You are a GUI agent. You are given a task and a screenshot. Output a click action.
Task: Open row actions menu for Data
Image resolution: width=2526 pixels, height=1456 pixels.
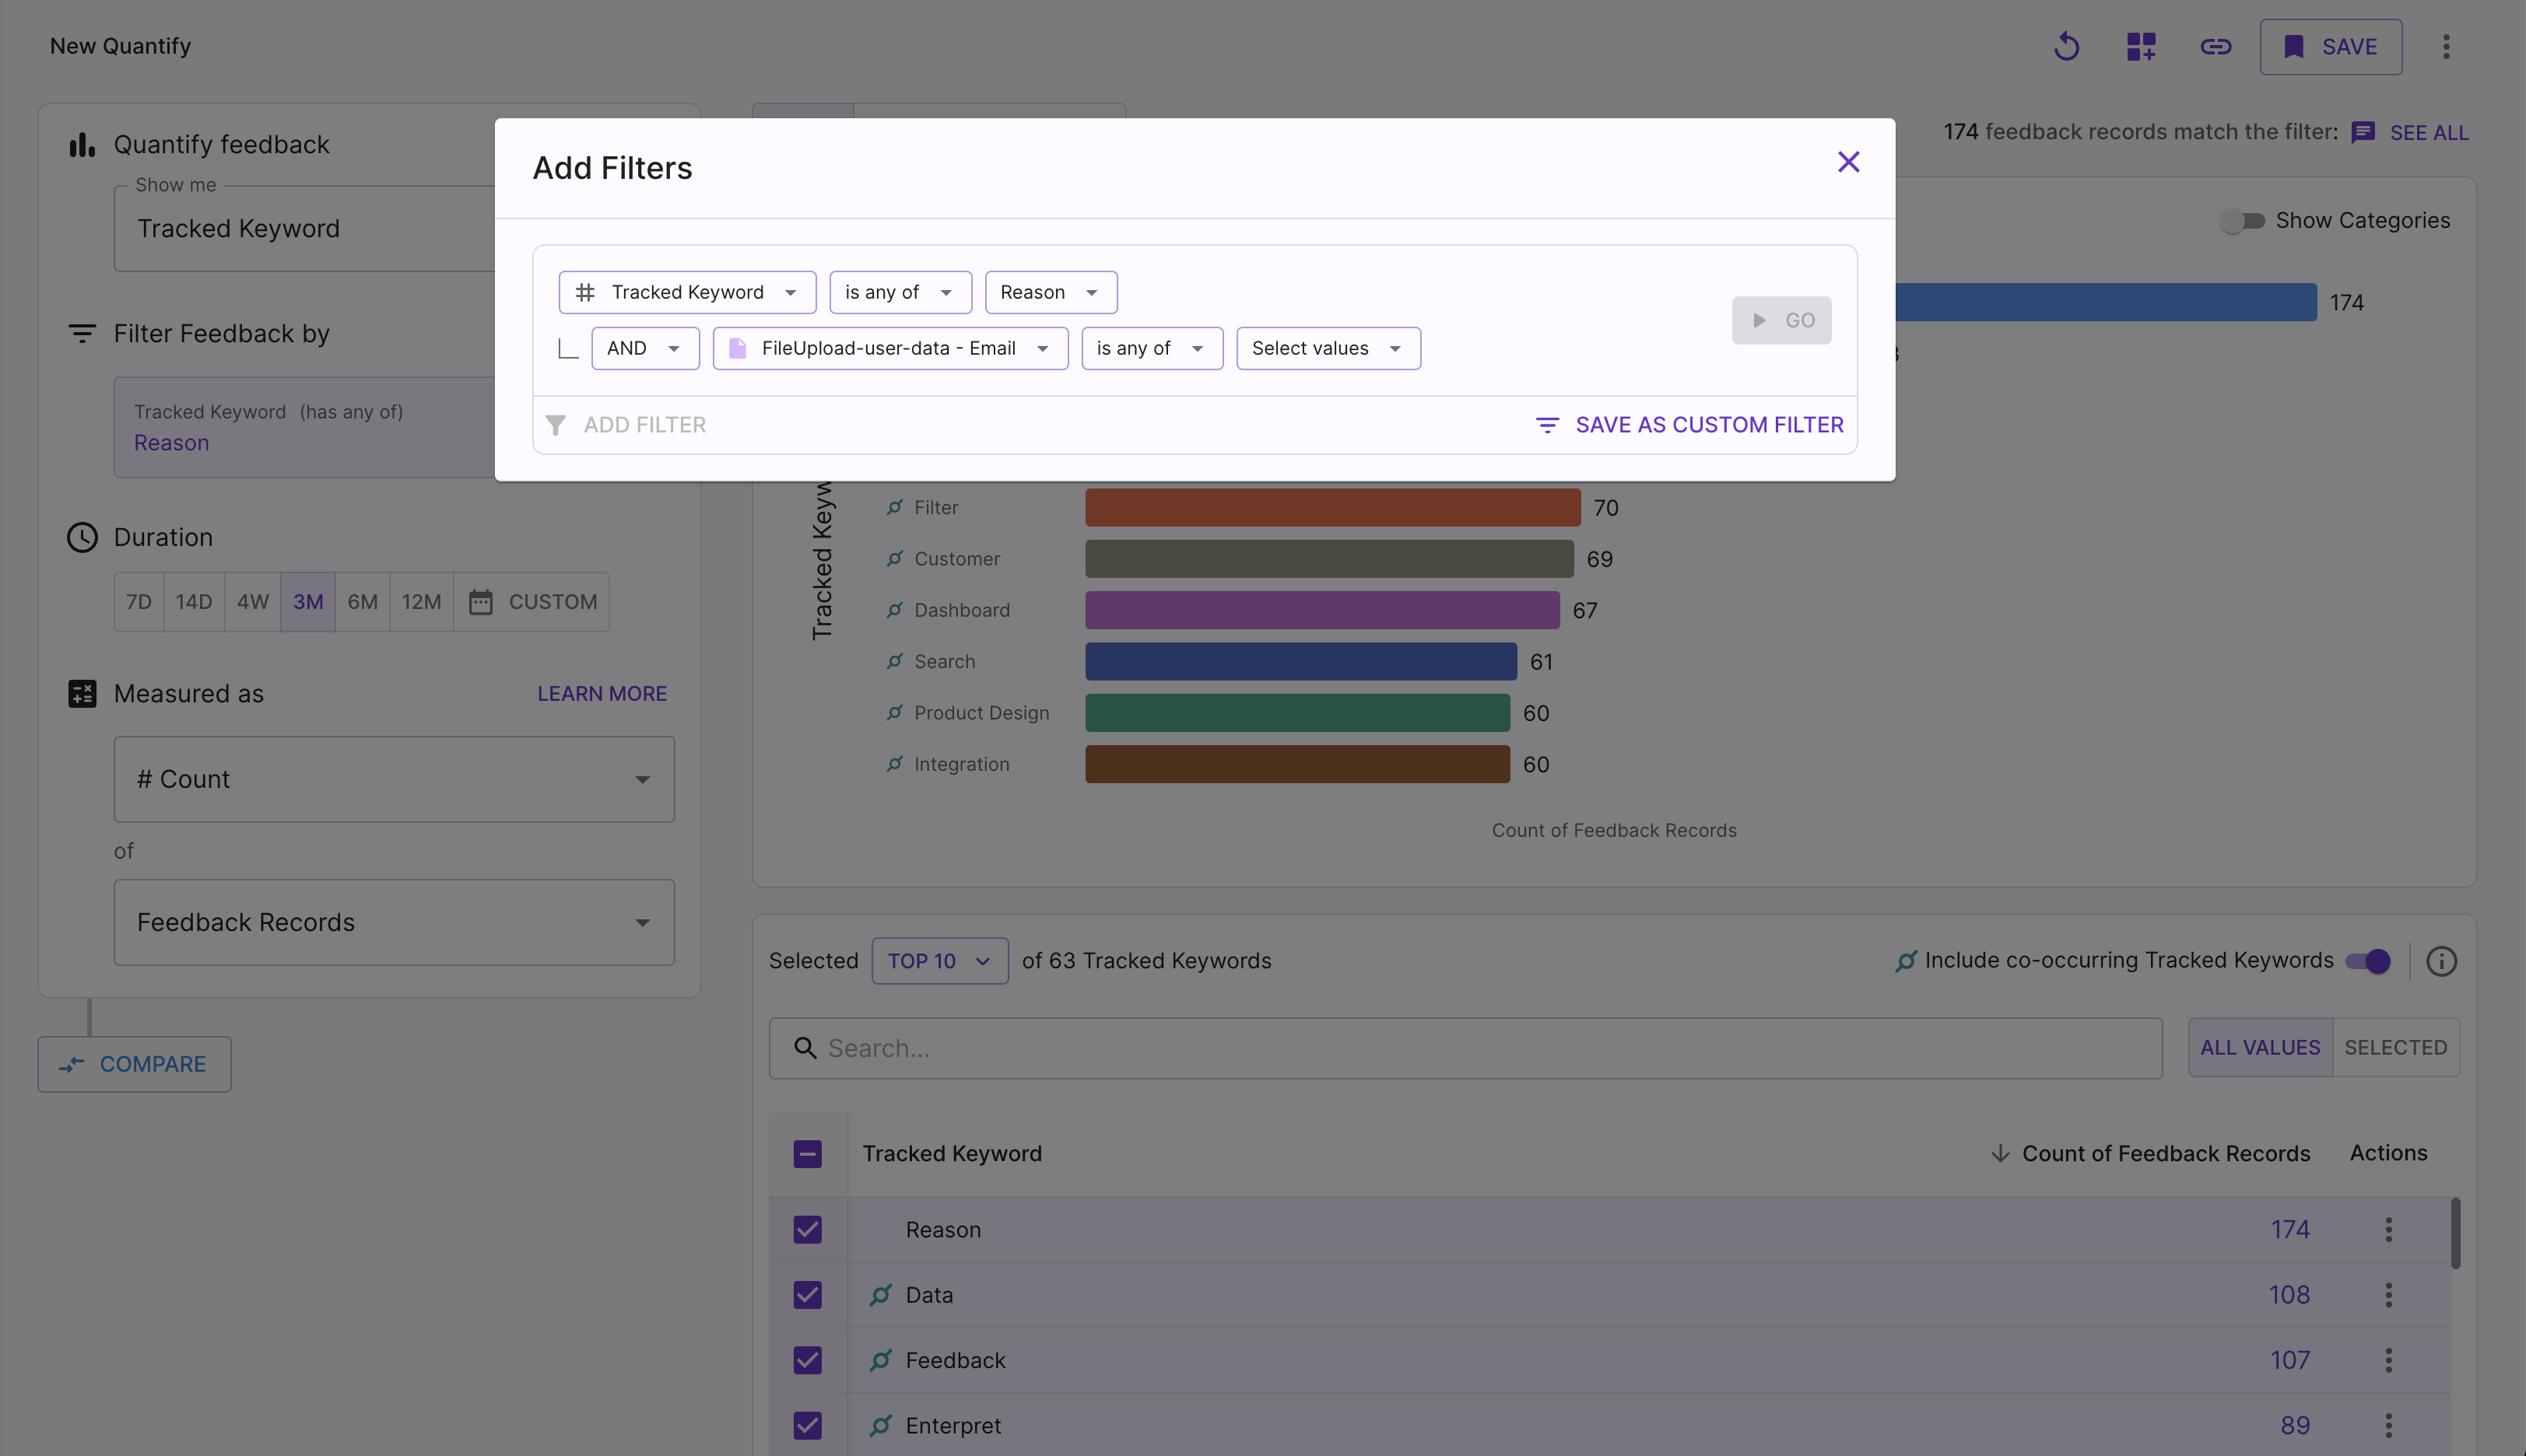2388,1295
